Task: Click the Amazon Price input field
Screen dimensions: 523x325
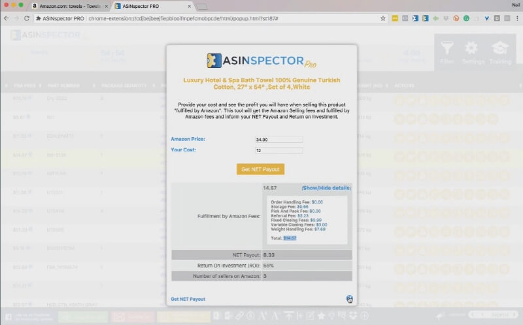Action: [x=279, y=139]
